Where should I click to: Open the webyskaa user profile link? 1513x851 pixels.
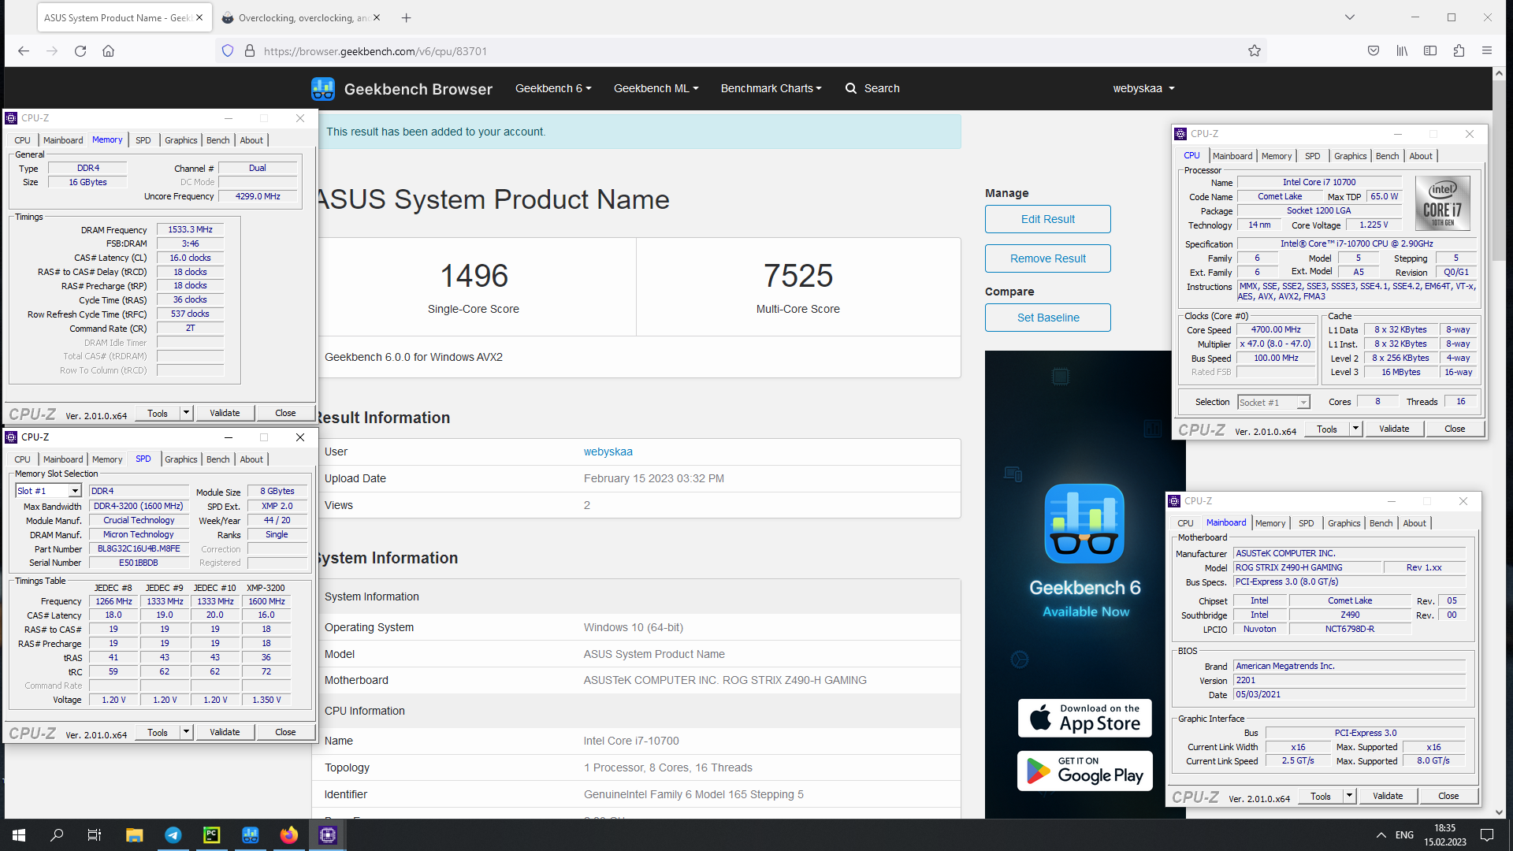pos(608,452)
